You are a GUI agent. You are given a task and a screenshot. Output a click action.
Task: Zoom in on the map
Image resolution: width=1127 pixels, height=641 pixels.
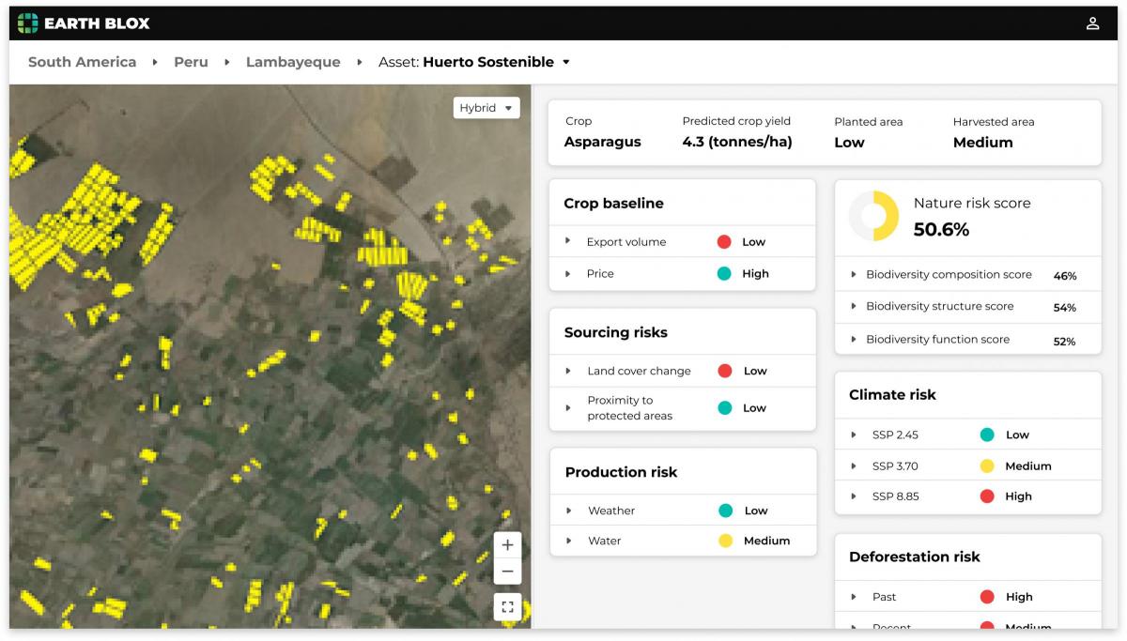click(x=507, y=545)
